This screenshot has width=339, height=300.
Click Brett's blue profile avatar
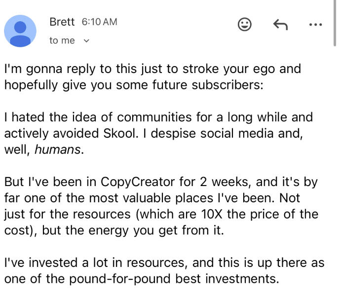click(x=20, y=31)
